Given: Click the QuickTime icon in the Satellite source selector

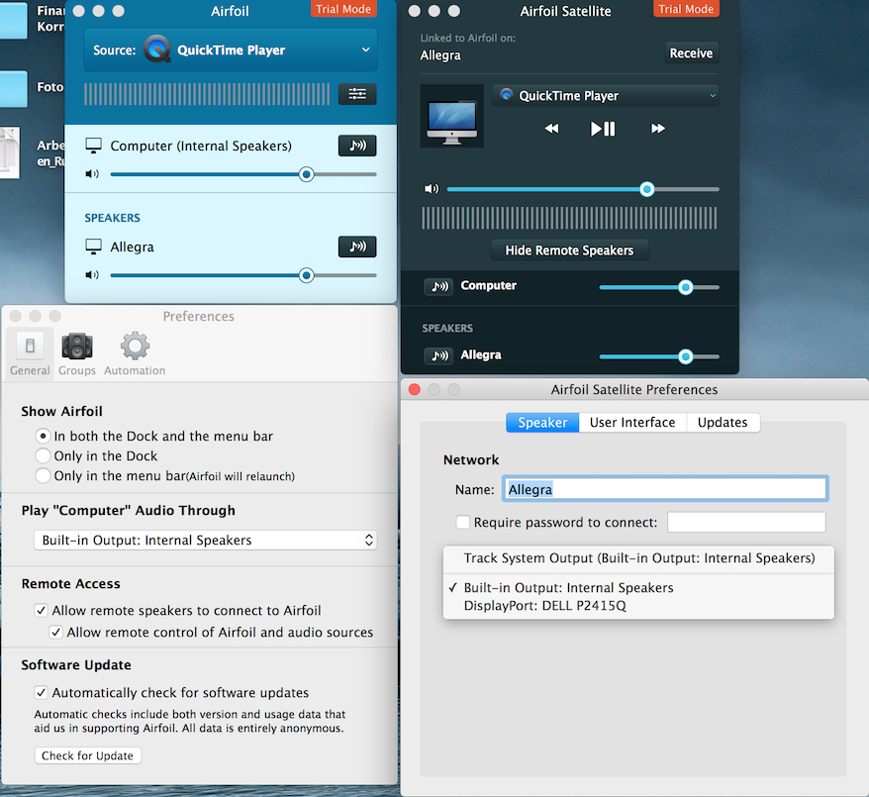Looking at the screenshot, I should (x=506, y=95).
